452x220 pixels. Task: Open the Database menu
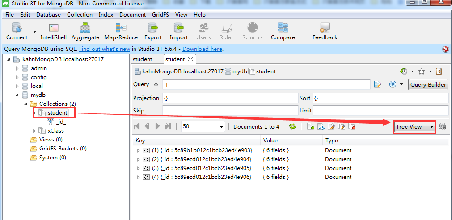pos(48,15)
